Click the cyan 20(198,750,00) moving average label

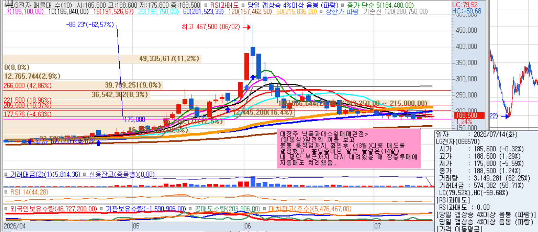(x=159, y=11)
